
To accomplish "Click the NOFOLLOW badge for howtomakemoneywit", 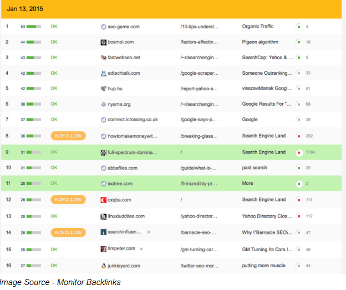I will click(68, 136).
